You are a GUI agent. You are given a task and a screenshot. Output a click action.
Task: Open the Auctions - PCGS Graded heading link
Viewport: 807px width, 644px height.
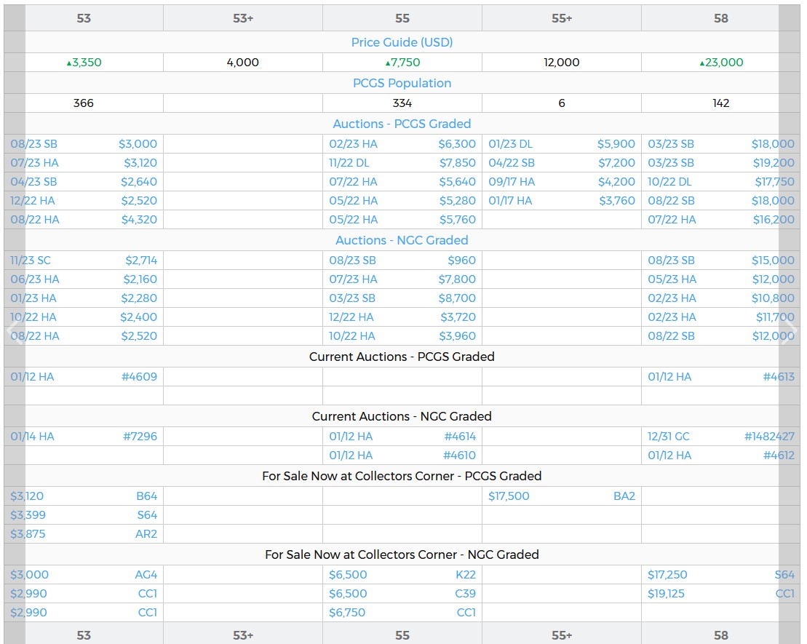coord(402,124)
